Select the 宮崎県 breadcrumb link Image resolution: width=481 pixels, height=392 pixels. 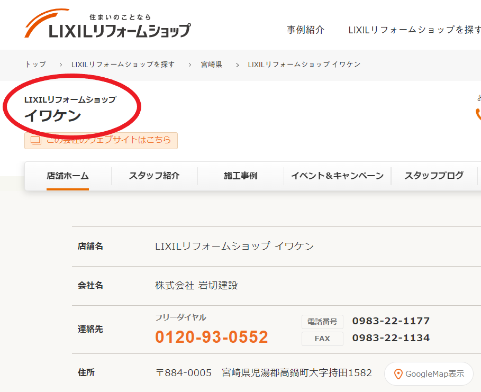coord(211,65)
